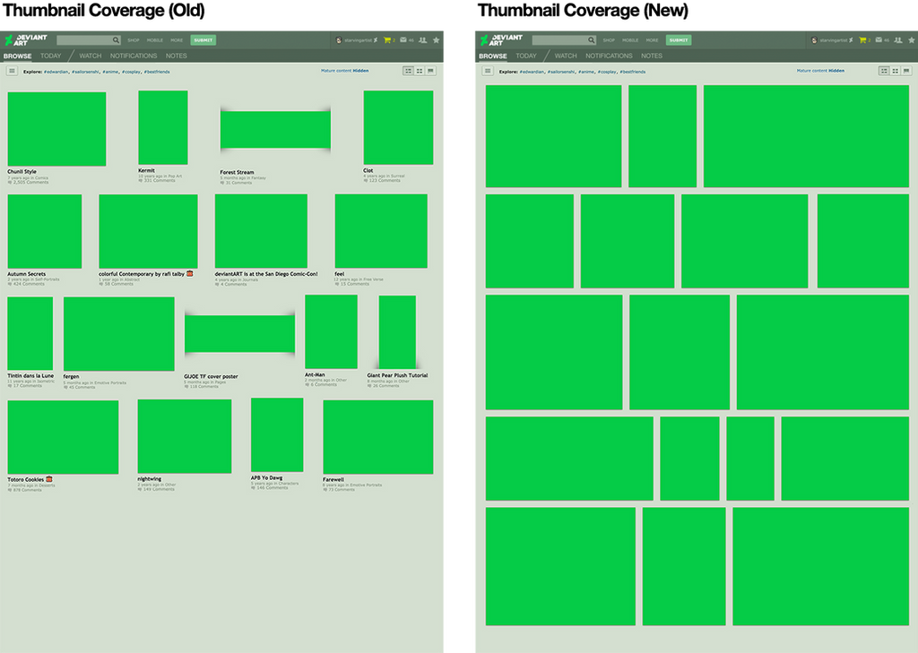This screenshot has height=653, width=918.
Task: Click the Farewell title text
Action: click(333, 479)
